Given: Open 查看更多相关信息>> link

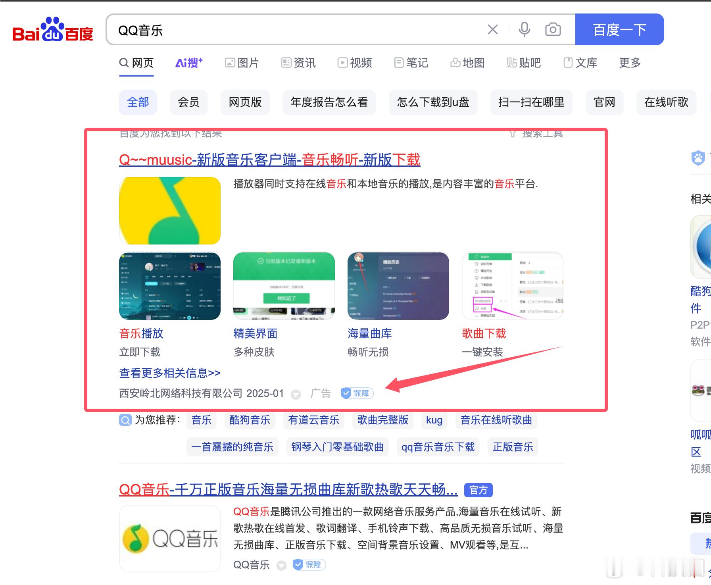Looking at the screenshot, I should 170,373.
